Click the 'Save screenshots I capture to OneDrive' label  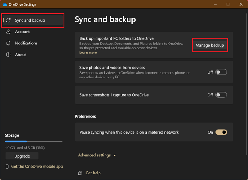point(114,95)
